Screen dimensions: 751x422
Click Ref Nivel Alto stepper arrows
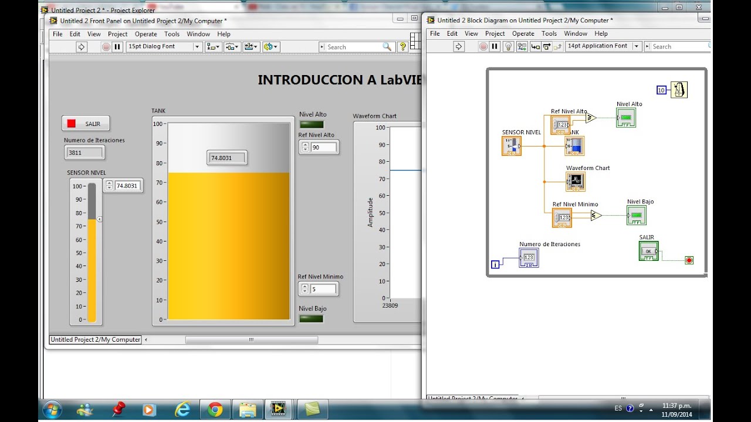point(305,147)
